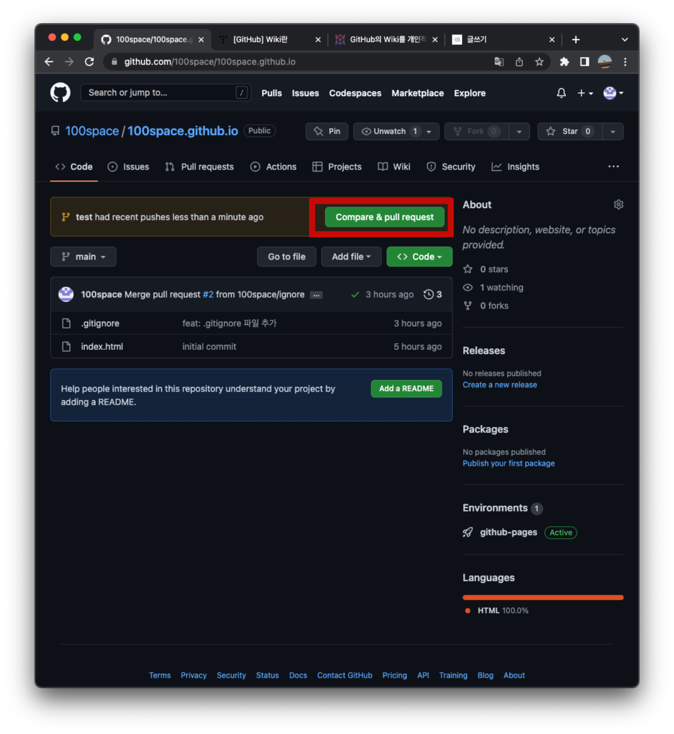Click Compare & pull request button

coord(384,217)
